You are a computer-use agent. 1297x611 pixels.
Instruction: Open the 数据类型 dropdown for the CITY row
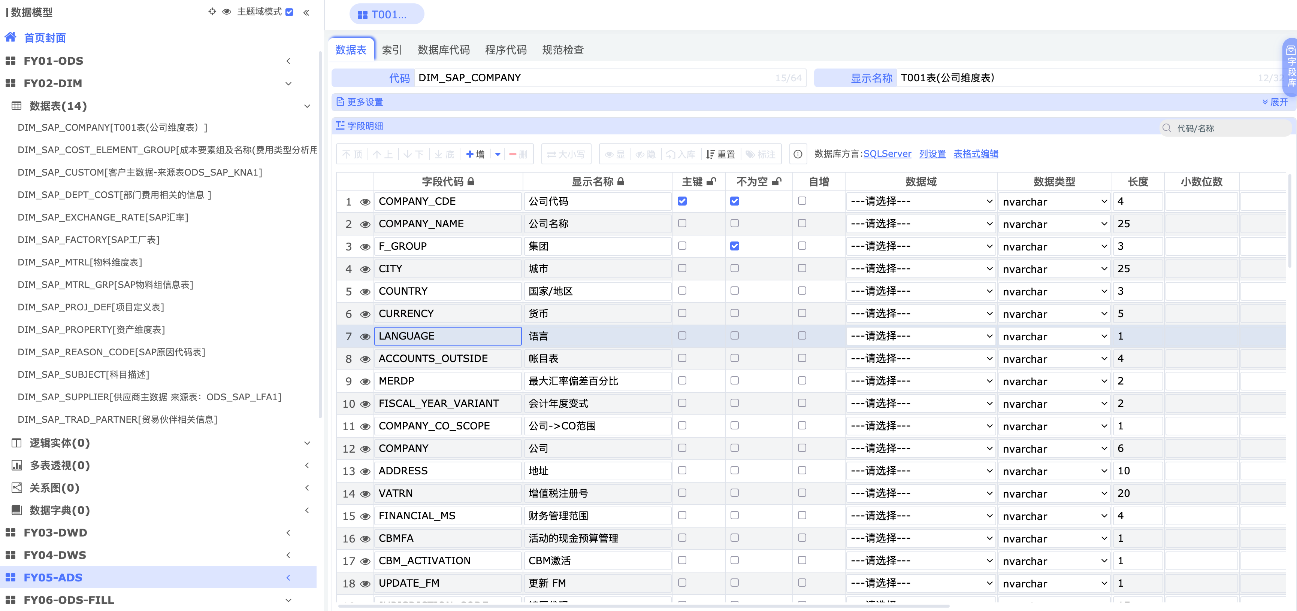pyautogui.click(x=1054, y=269)
